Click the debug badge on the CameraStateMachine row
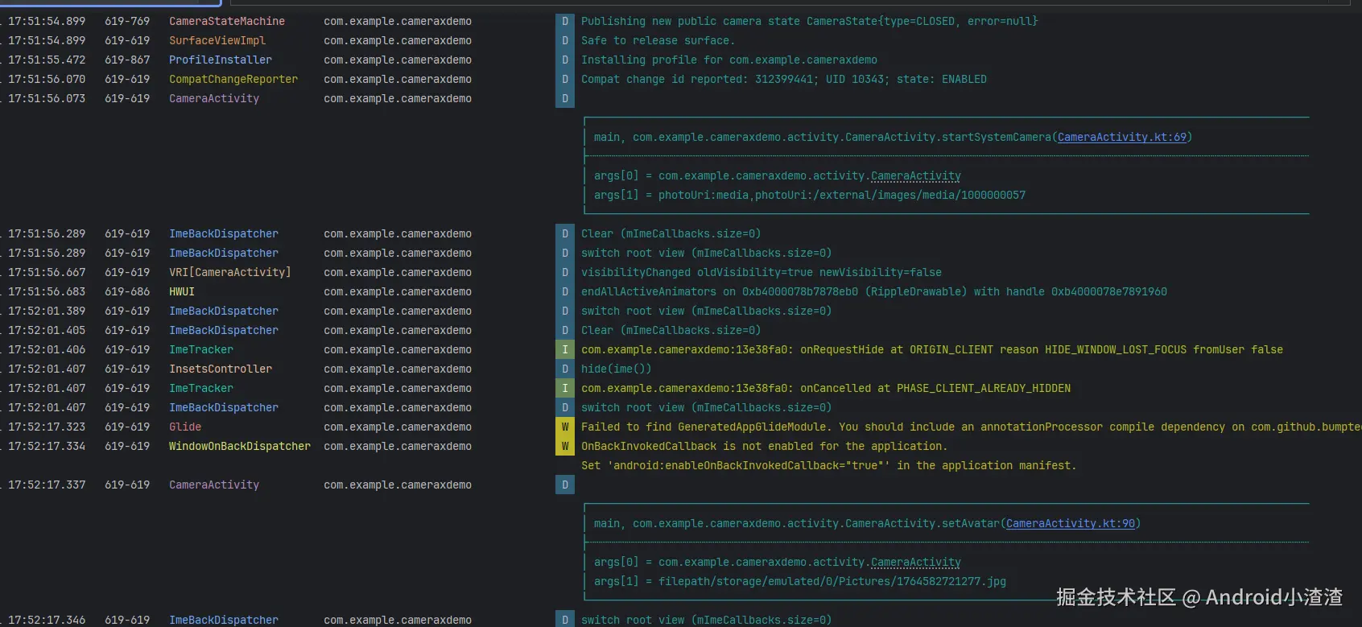 point(565,22)
